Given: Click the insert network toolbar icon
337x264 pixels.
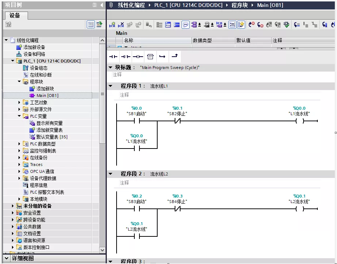Looking at the screenshot, I should pos(113,25).
